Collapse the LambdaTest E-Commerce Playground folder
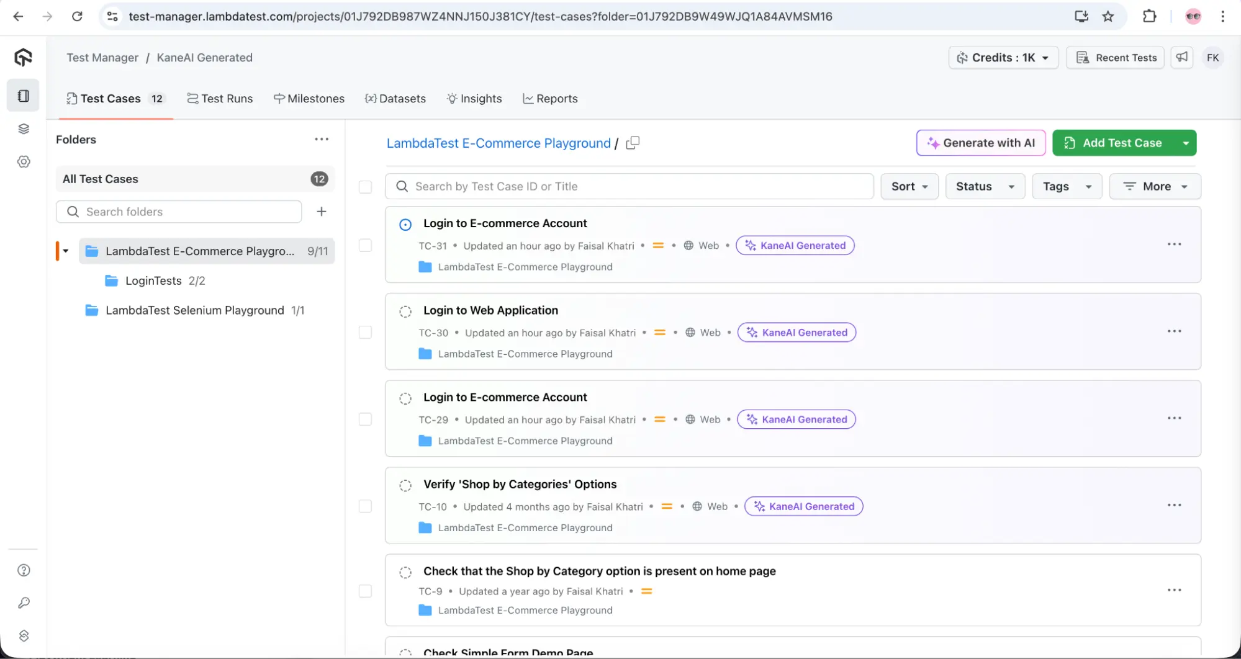This screenshot has width=1241, height=659. pyautogui.click(x=66, y=251)
